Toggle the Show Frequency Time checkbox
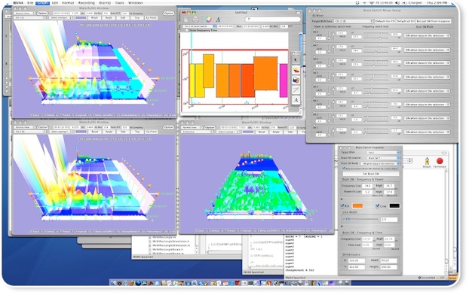This screenshot has height=295, width=469. pyautogui.click(x=187, y=30)
